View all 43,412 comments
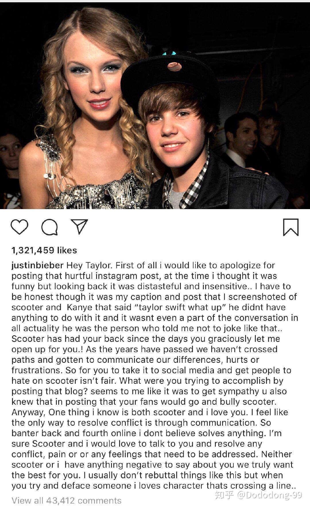 [x=66, y=501]
